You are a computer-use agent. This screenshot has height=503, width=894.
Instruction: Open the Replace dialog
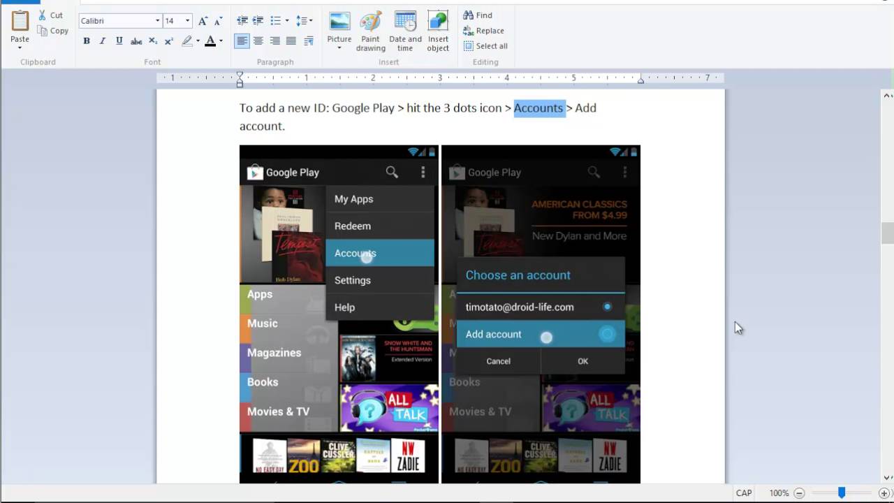(483, 31)
